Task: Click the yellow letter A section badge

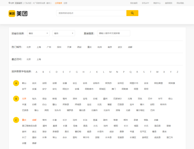Action: pyautogui.click(x=16, y=83)
